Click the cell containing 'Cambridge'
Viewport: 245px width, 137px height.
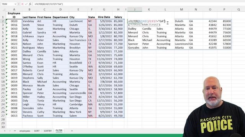tap(78, 104)
